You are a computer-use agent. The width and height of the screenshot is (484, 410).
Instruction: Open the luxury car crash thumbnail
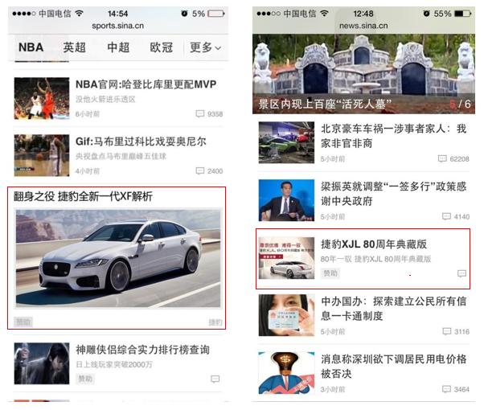[286, 142]
